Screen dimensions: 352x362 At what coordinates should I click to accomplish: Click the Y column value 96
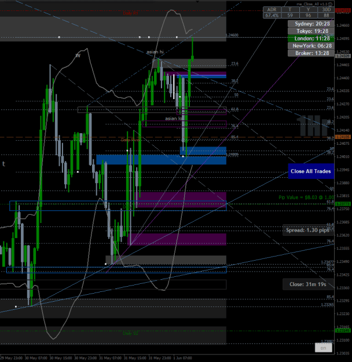click(308, 16)
